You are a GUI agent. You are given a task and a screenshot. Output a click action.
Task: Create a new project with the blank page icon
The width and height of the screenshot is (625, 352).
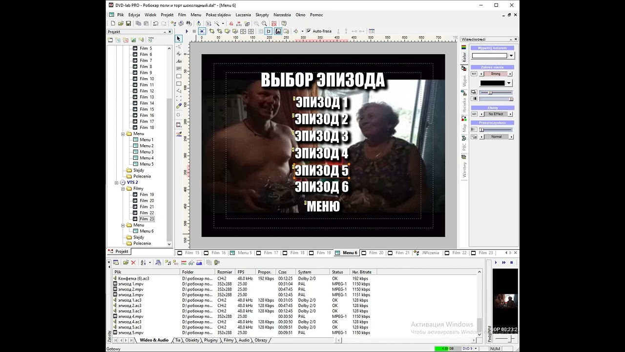coord(113,23)
